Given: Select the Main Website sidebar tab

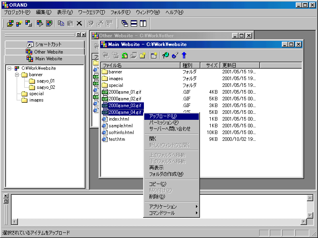Looking at the screenshot, I should (45, 59).
